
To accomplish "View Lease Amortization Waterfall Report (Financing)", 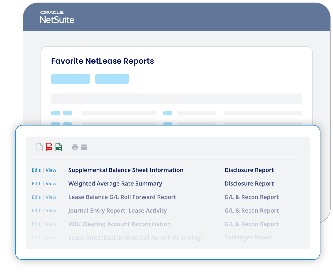I will click(x=51, y=238).
